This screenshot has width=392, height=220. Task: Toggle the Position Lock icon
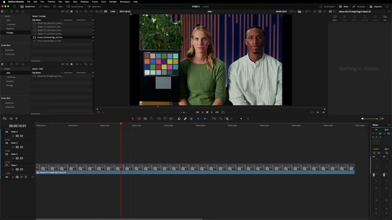(x=191, y=119)
